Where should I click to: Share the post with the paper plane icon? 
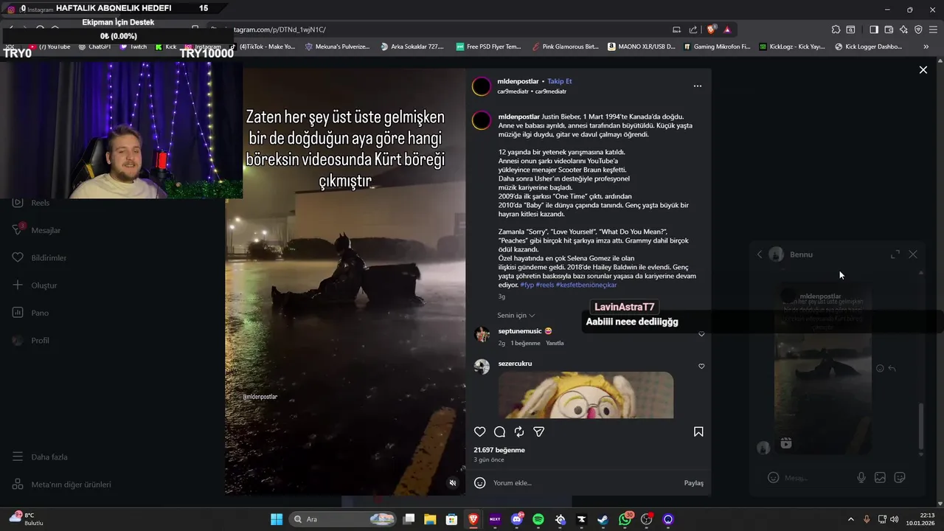pyautogui.click(x=539, y=431)
